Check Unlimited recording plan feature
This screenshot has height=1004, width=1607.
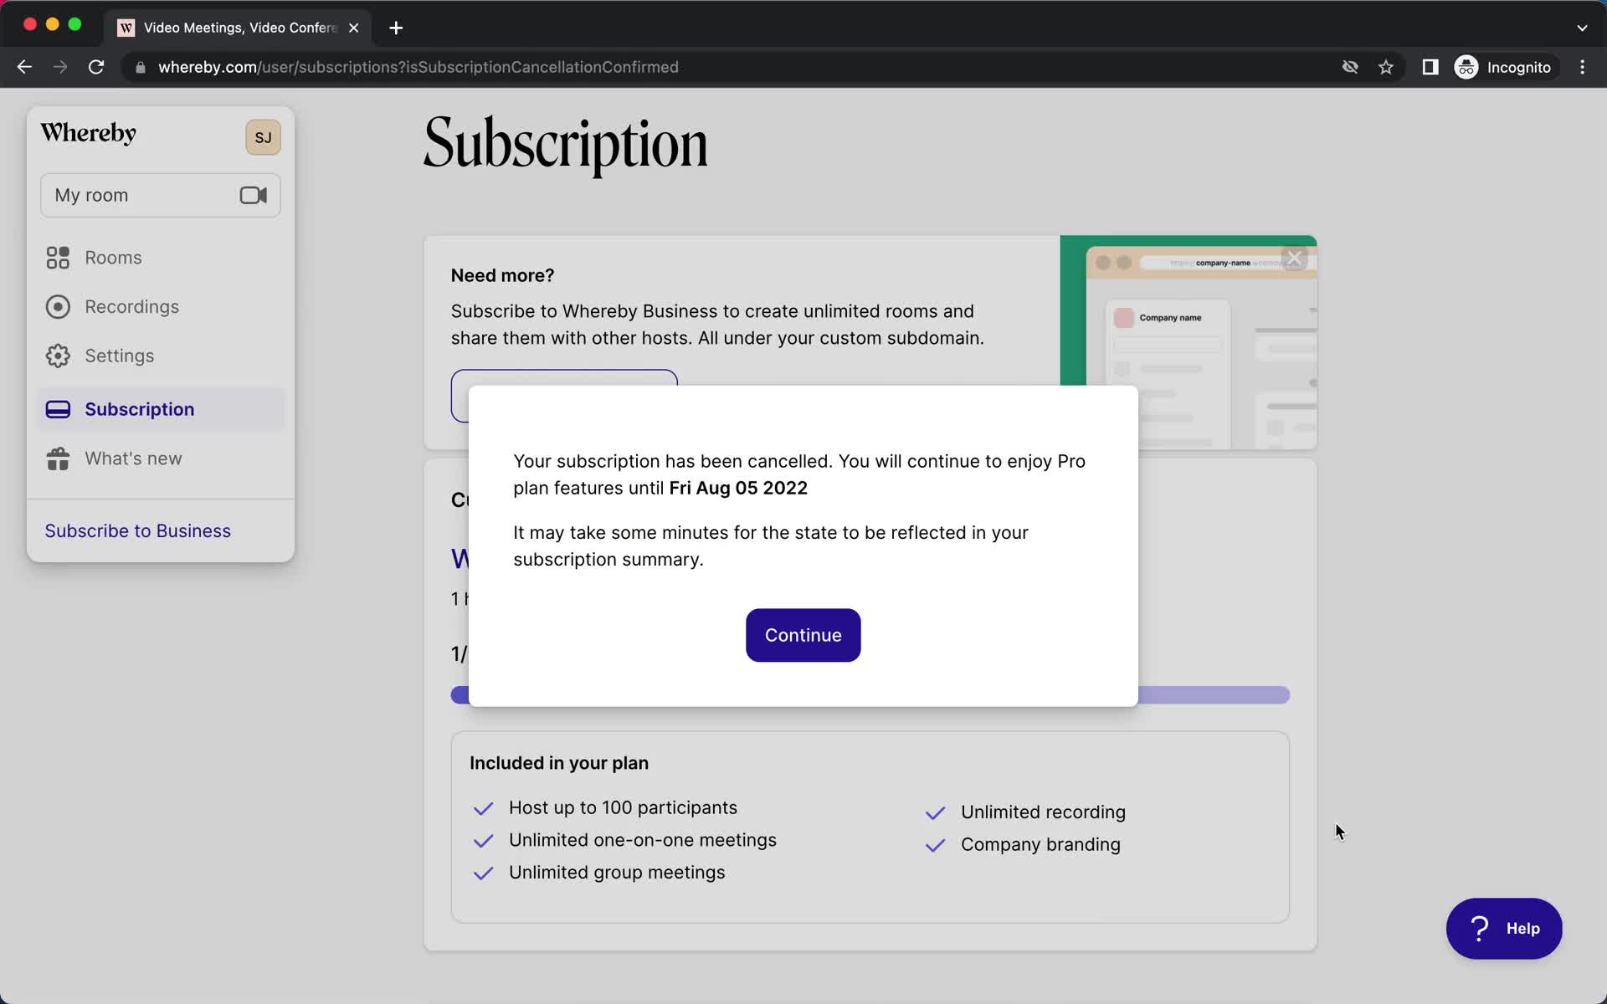[935, 812]
